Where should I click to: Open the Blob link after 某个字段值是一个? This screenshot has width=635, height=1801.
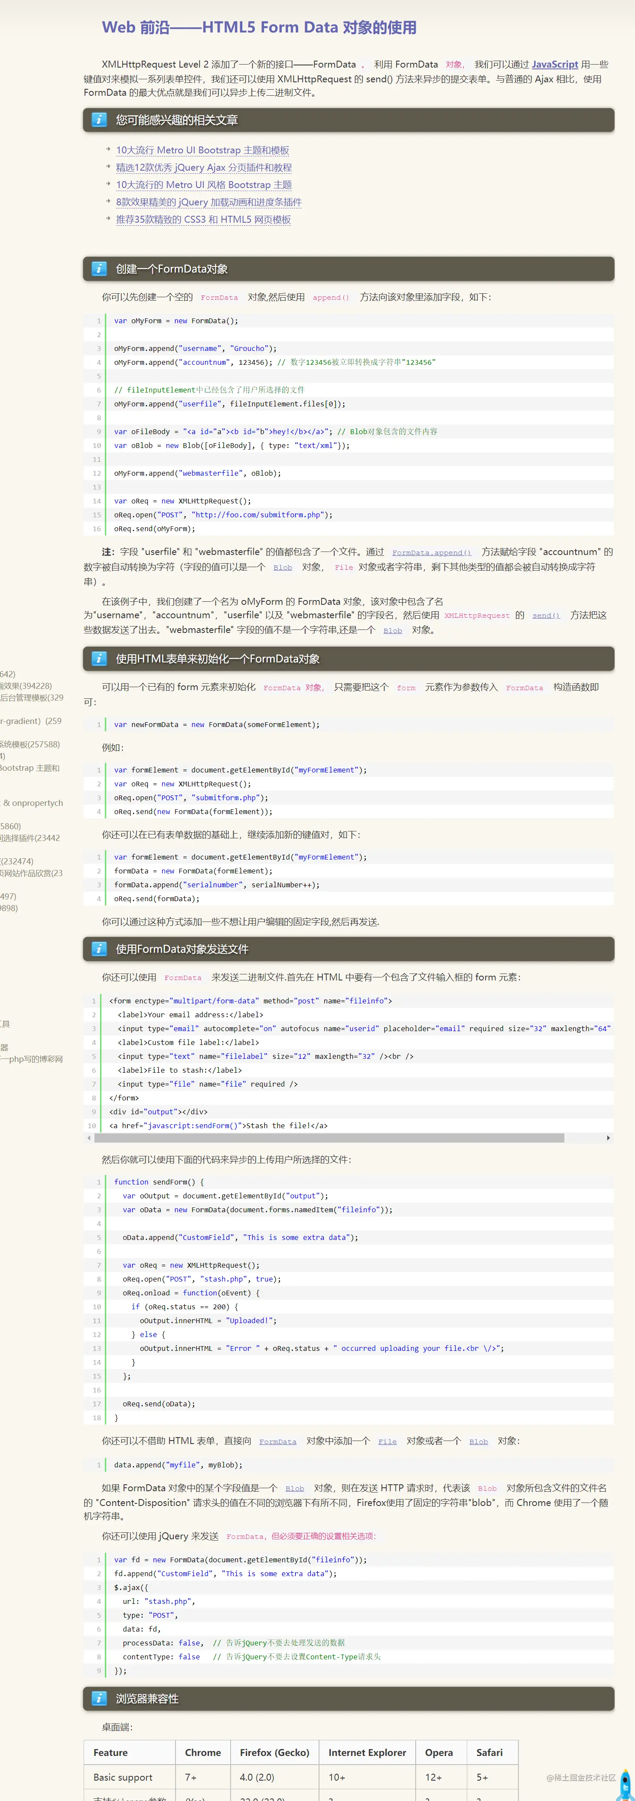pos(295,1489)
